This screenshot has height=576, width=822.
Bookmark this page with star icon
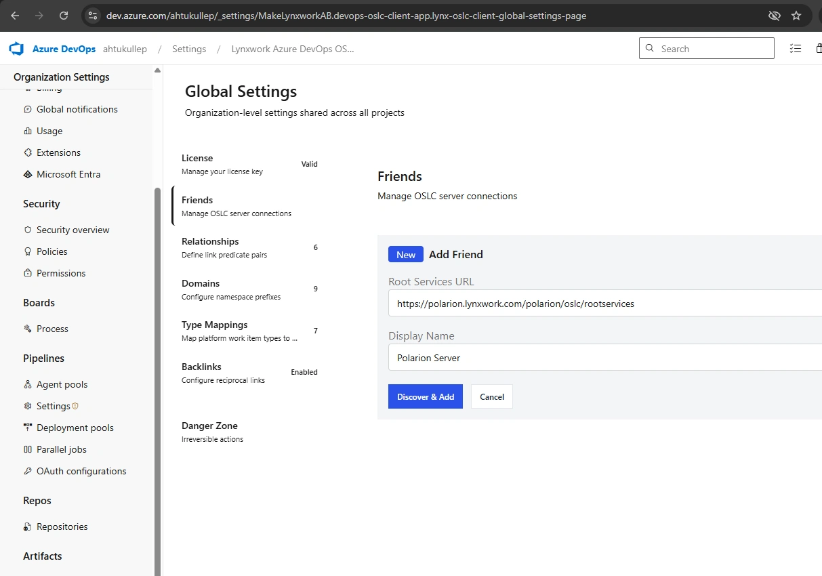click(x=796, y=15)
